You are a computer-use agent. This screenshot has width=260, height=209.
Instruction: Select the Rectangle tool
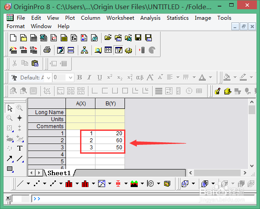coord(10,169)
